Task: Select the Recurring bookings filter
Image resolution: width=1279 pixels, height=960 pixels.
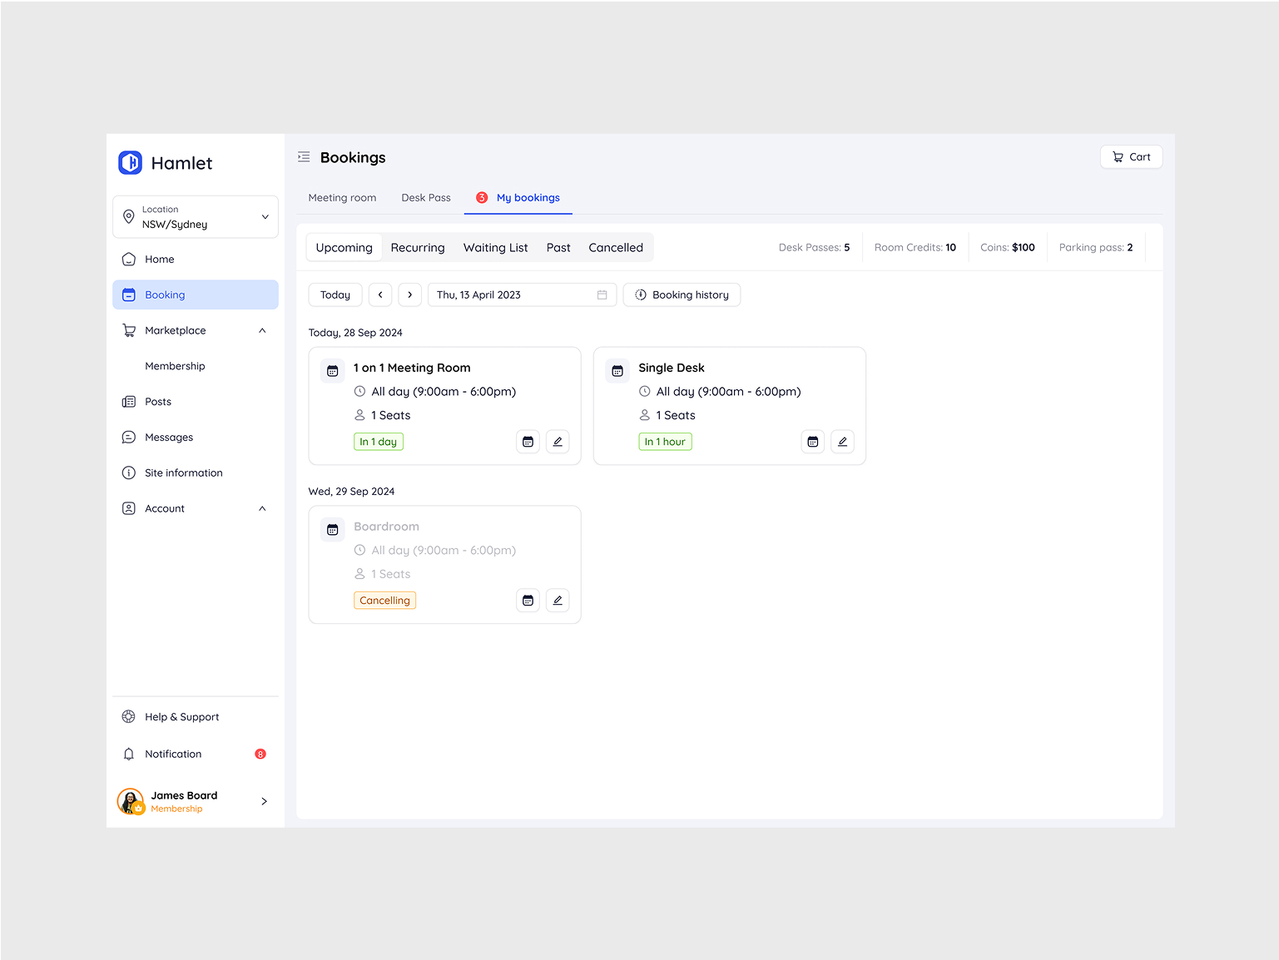Action: coord(418,247)
